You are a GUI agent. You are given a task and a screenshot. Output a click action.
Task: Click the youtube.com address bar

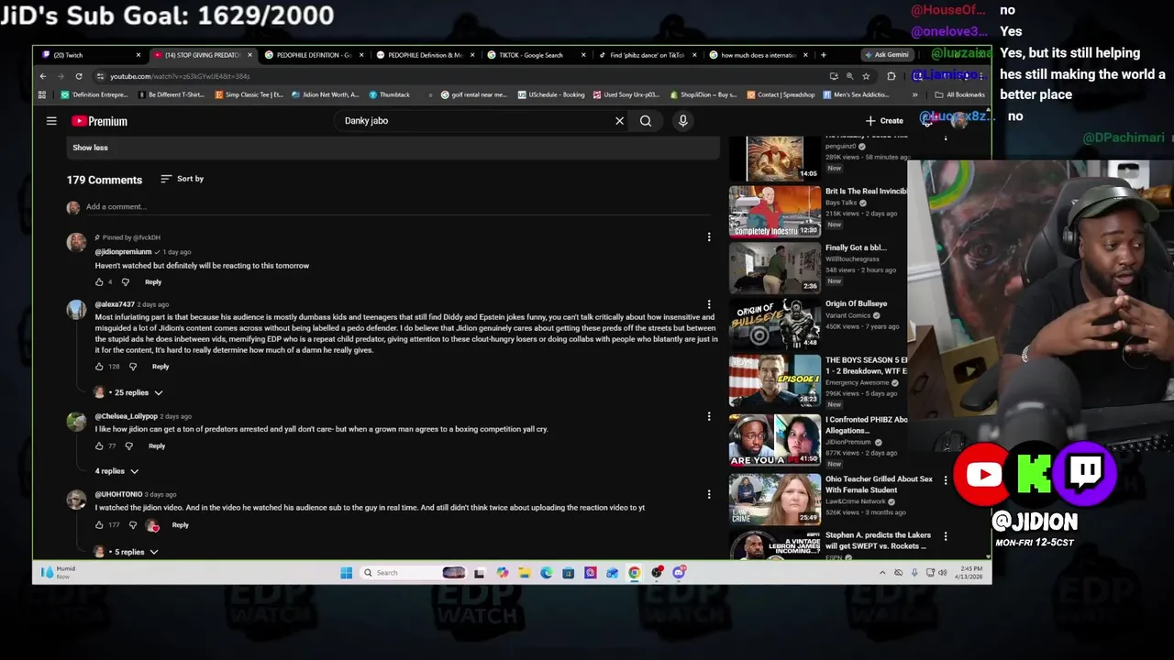[459, 76]
